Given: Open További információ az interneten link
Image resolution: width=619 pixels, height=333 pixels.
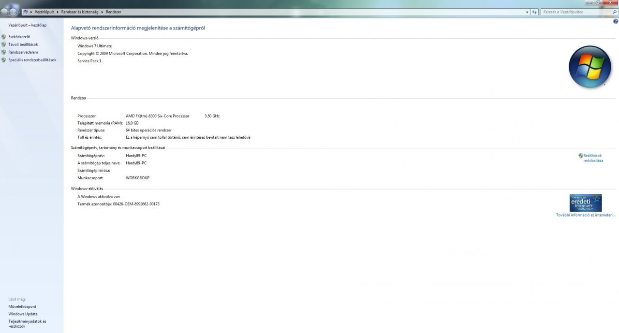Looking at the screenshot, I should (586, 215).
